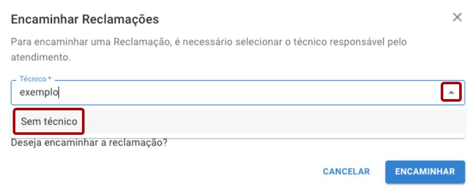
Task: Click the asterisk in the Técnico label
Action: [x=50, y=78]
